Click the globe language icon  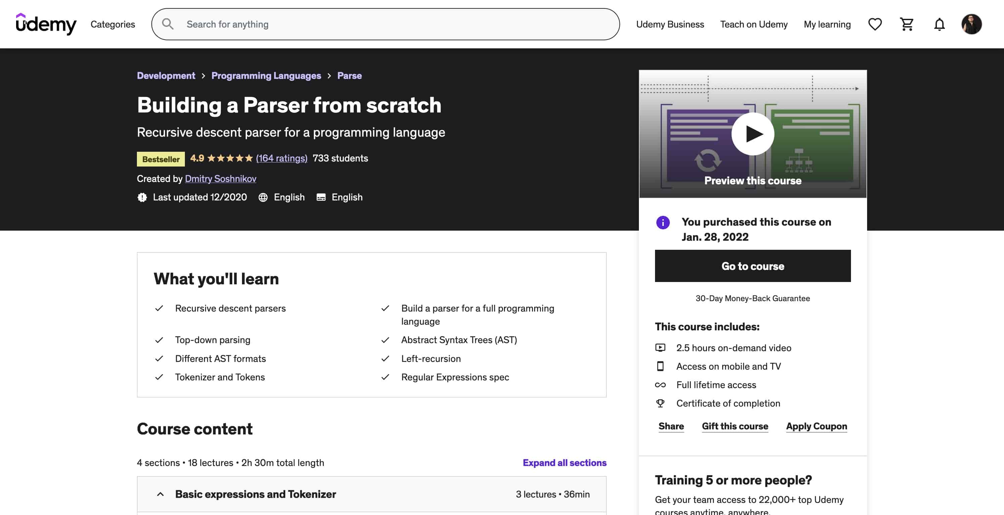[263, 197]
